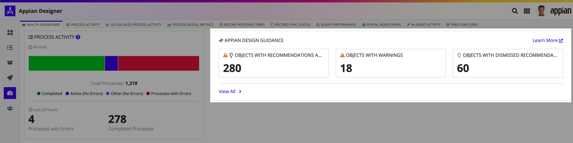Image resolution: width=573 pixels, height=143 pixels.
Task: Open the apps grid navigation icon
Action: point(527,11)
